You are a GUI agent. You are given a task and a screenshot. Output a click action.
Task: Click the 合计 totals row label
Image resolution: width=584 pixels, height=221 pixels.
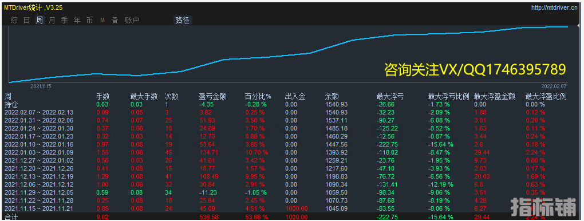pyautogui.click(x=11, y=217)
